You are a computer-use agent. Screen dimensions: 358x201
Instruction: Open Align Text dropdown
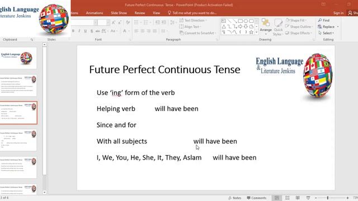(x=190, y=27)
